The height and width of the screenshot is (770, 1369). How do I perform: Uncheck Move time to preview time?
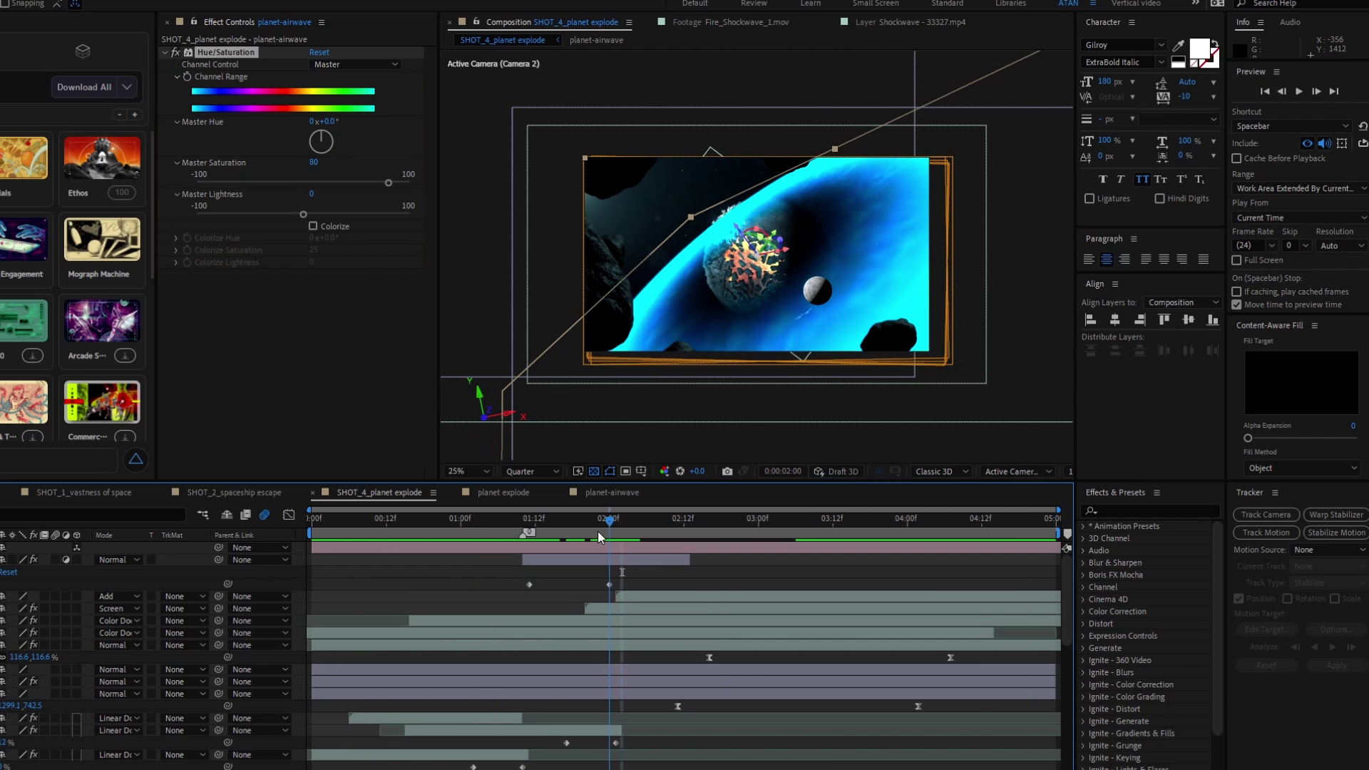(1237, 304)
